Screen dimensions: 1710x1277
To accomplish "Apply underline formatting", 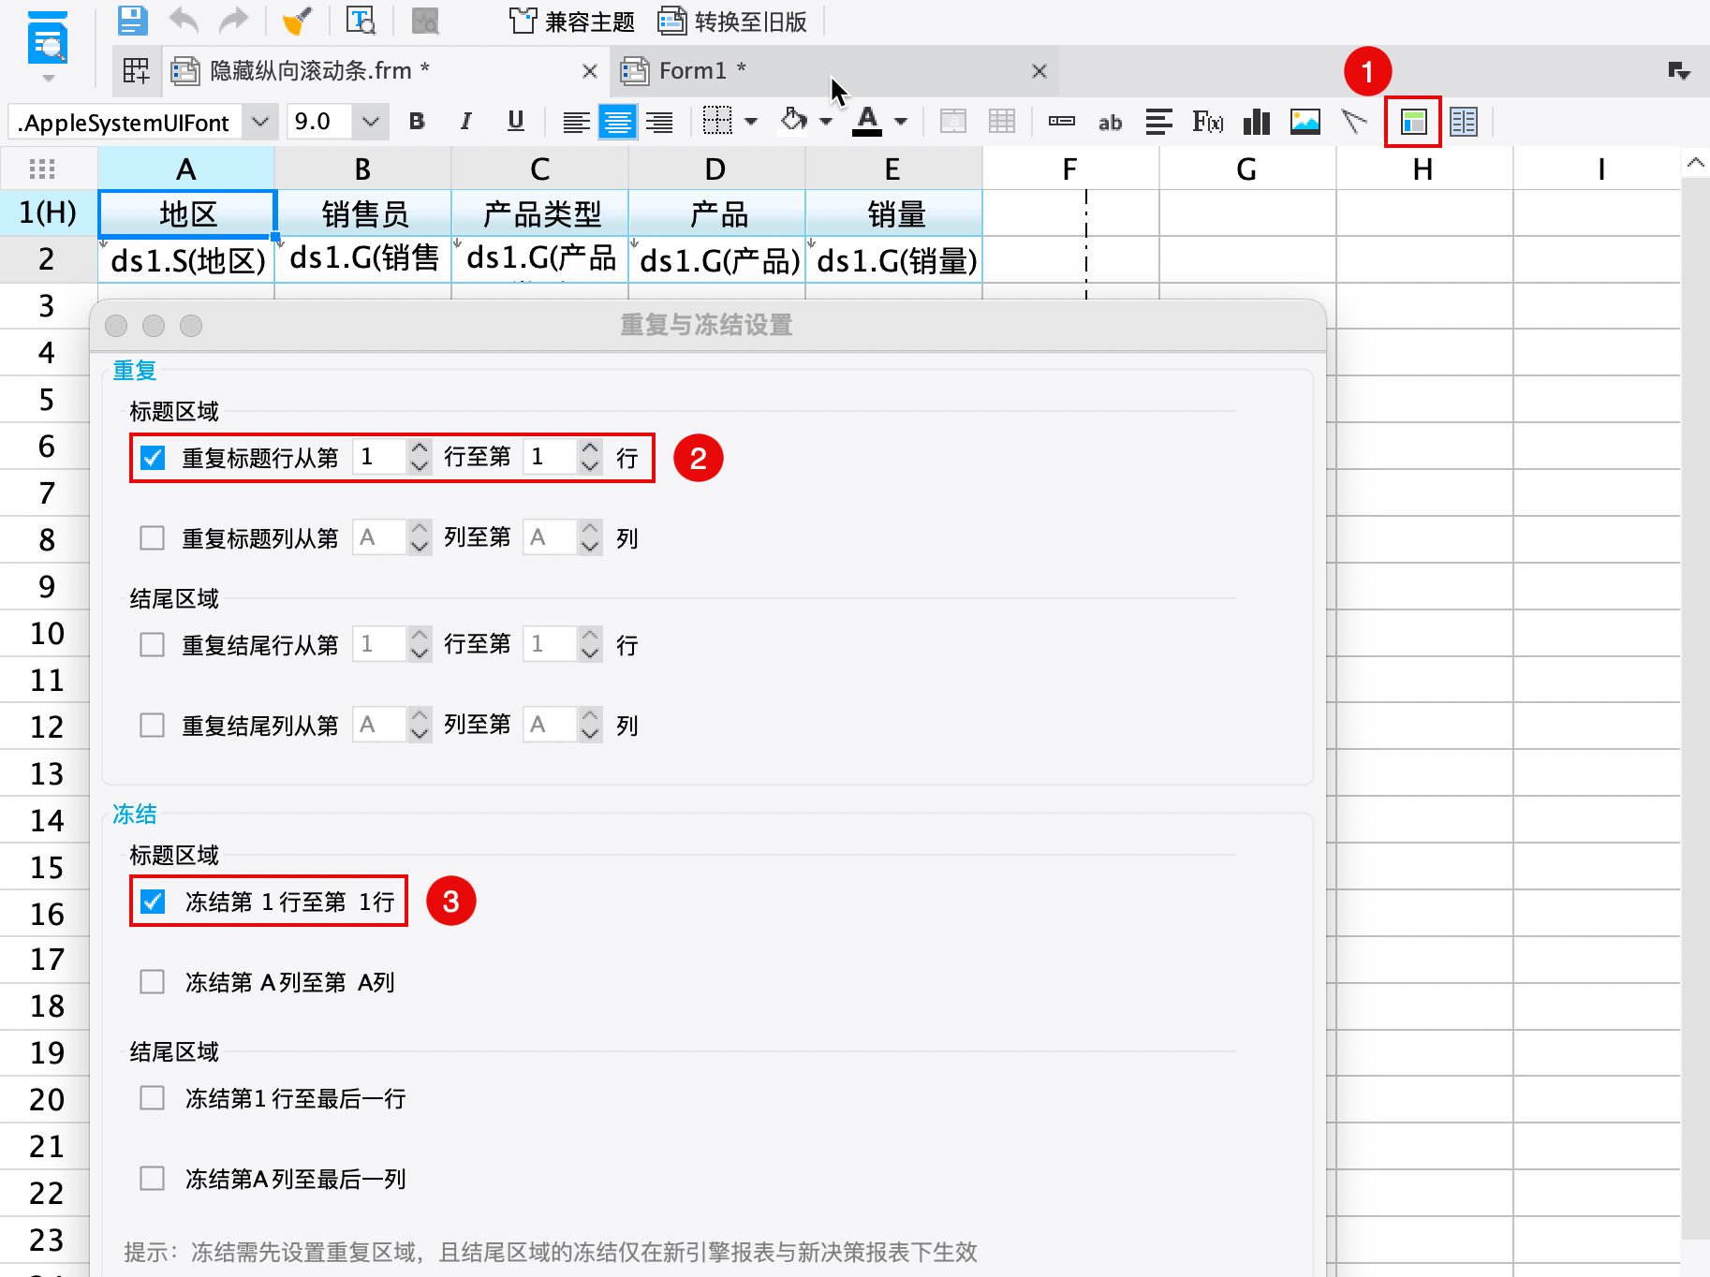I will tap(515, 122).
